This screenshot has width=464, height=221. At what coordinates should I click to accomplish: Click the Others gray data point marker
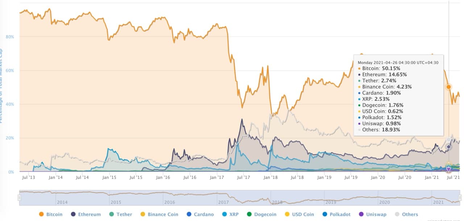pos(449,140)
